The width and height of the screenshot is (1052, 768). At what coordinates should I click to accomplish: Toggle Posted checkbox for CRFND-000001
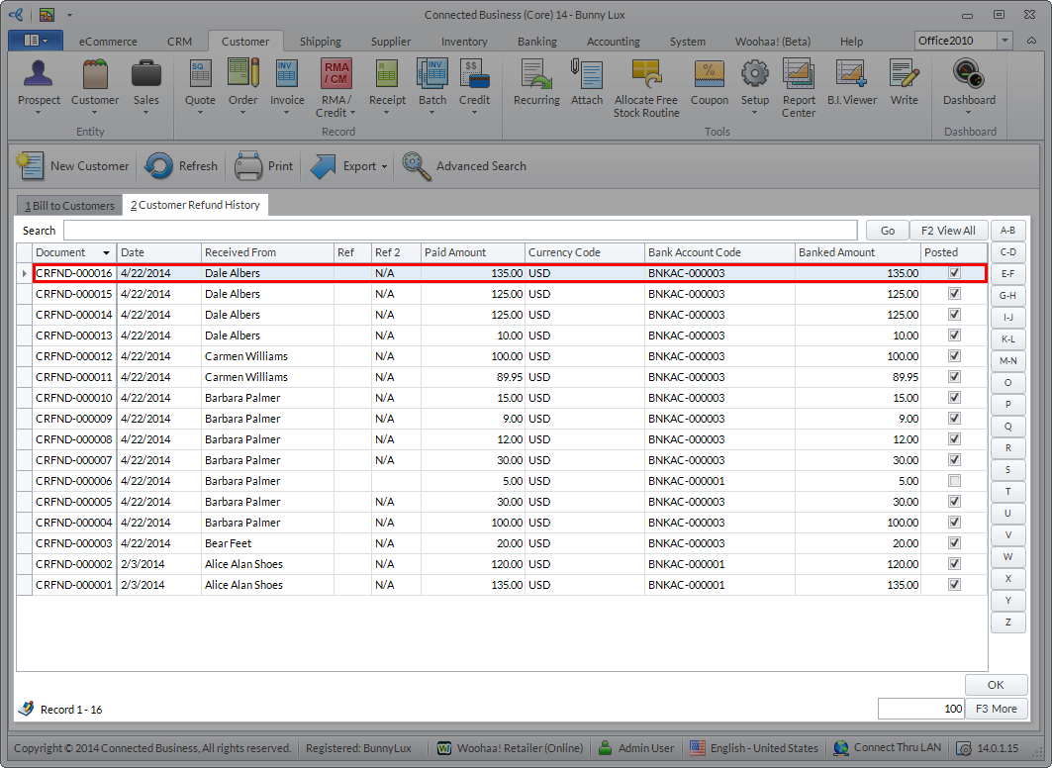point(954,585)
